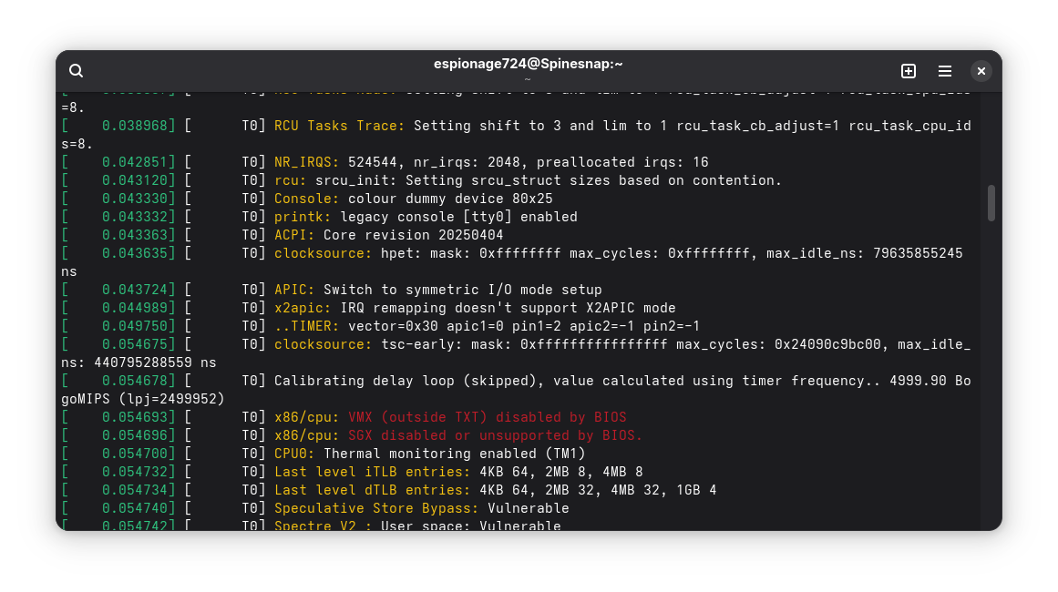This screenshot has width=1058, height=592.
Task: Open the terminal search icon
Action: pyautogui.click(x=77, y=71)
